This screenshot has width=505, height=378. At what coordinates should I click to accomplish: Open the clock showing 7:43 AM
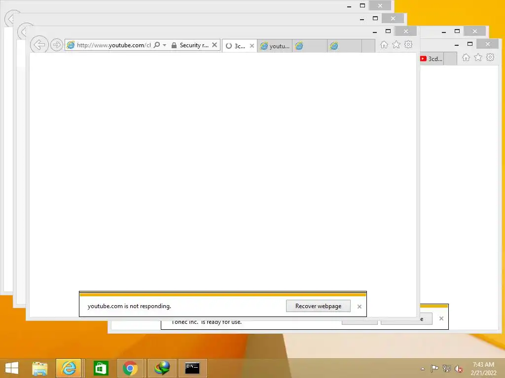[x=483, y=369]
